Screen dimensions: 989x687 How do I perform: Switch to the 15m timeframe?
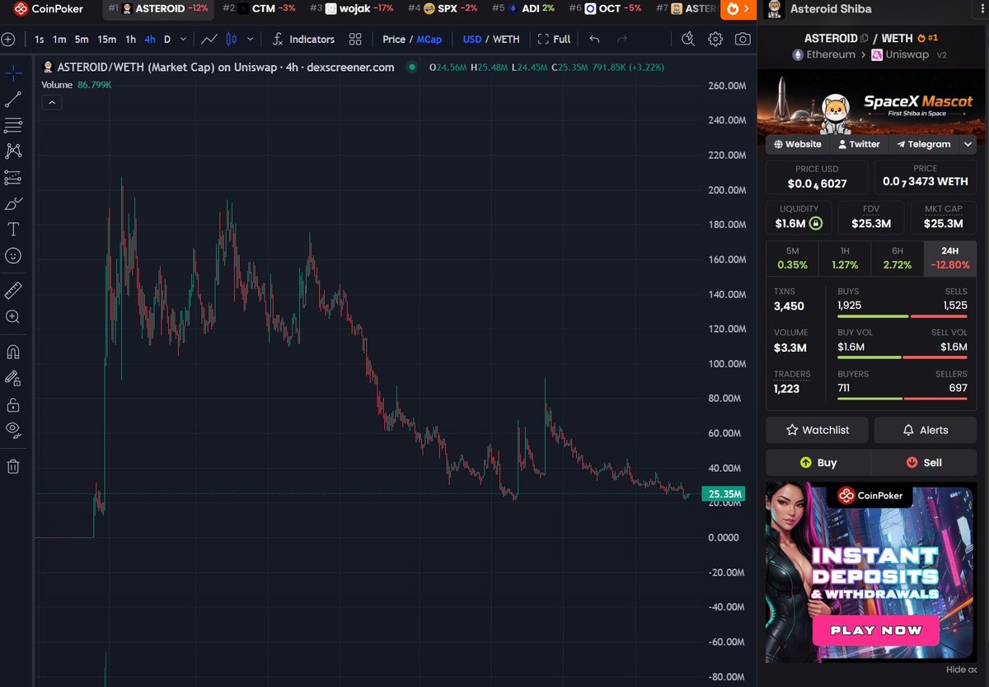pos(106,39)
